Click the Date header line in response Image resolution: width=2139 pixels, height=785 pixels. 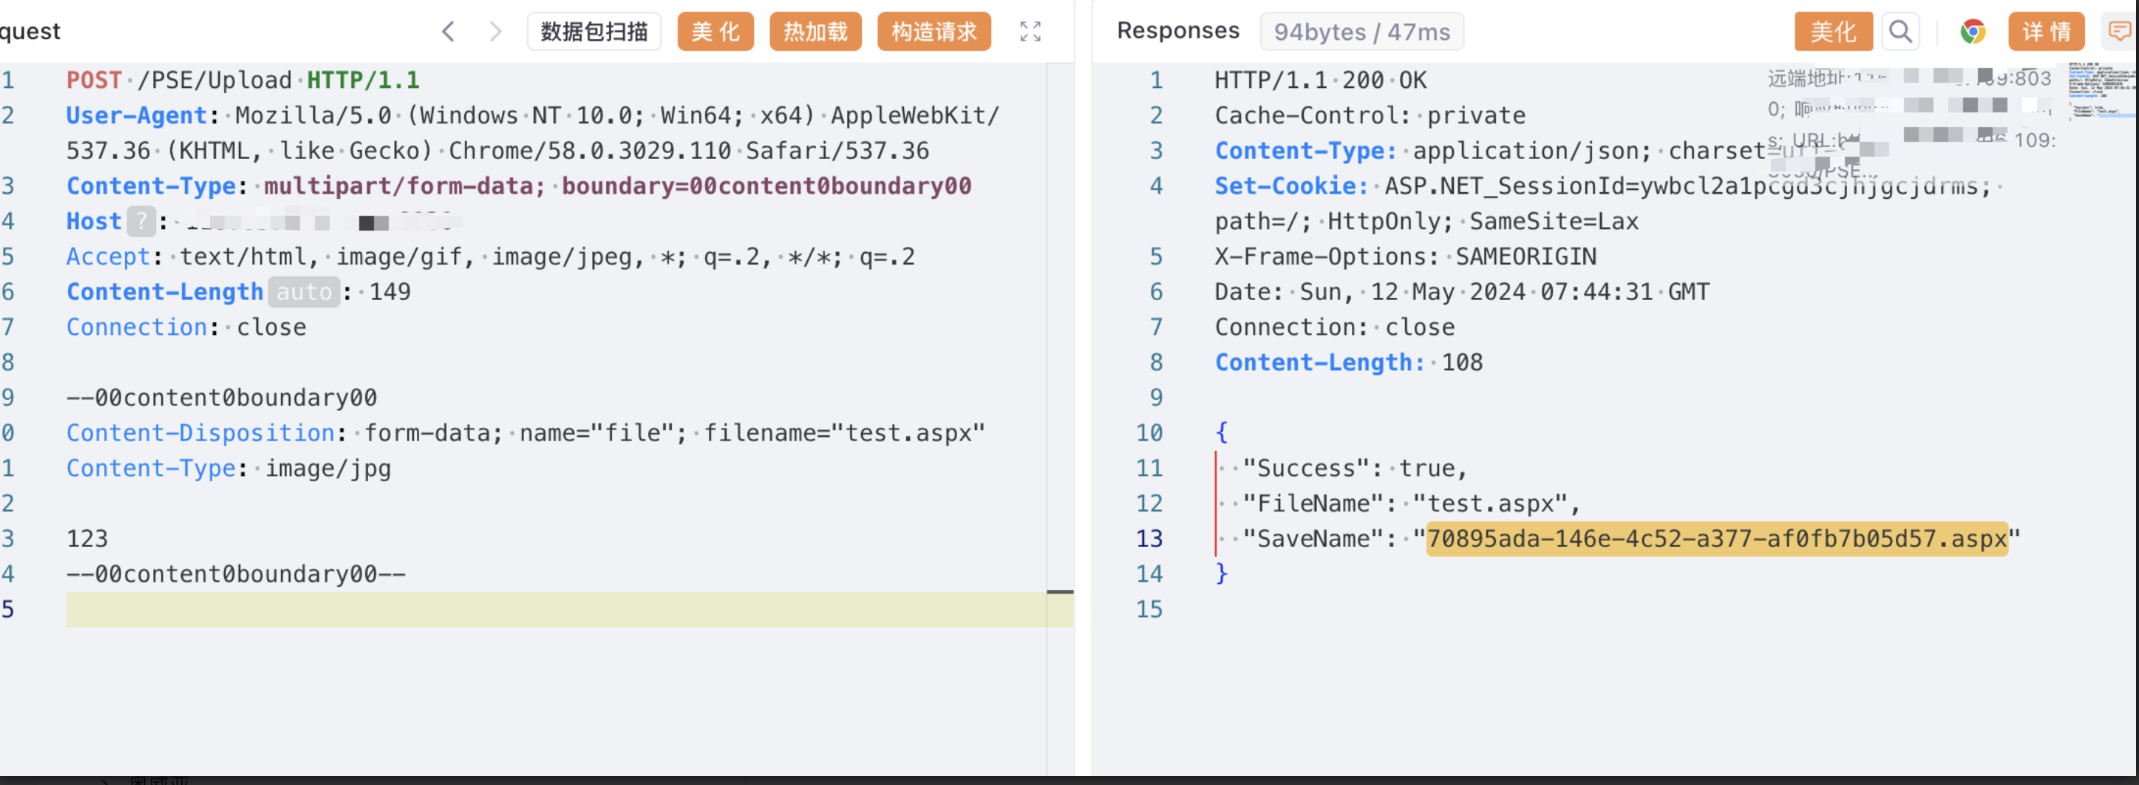point(1462,291)
